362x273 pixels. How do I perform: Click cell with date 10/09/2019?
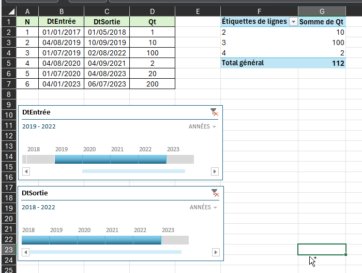[107, 42]
